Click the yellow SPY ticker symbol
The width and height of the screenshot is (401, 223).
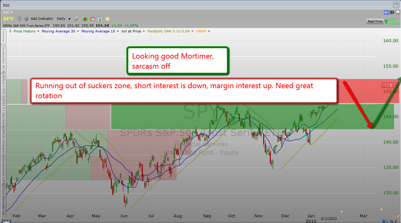tap(8, 19)
